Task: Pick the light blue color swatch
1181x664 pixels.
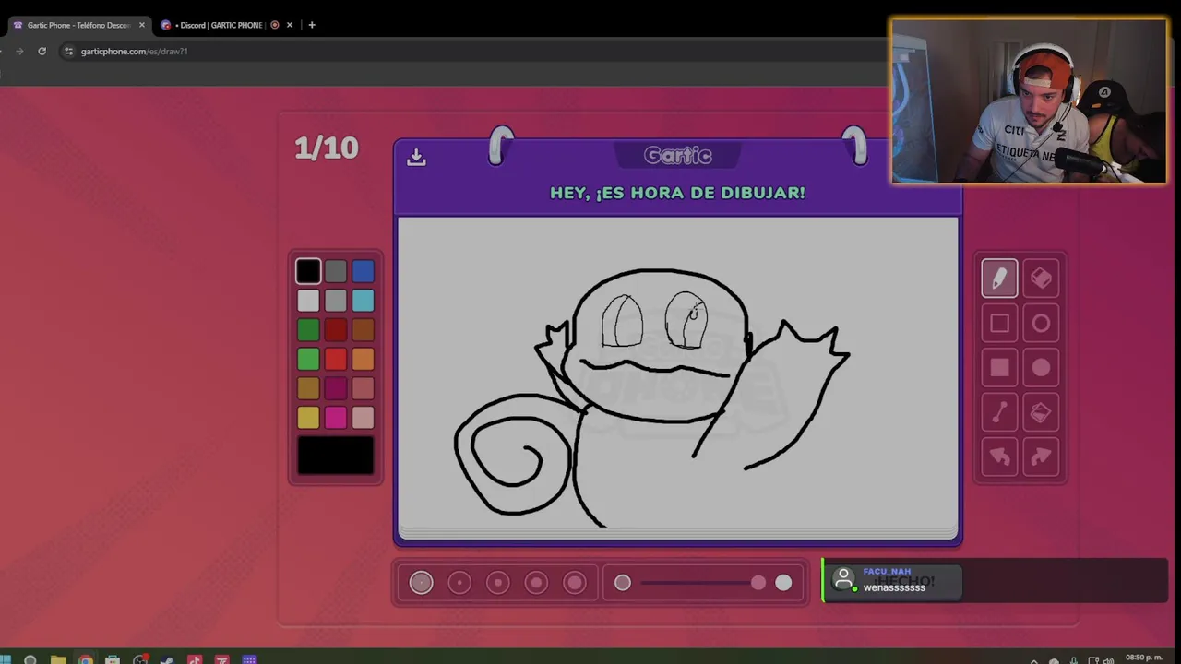Action: tap(363, 301)
